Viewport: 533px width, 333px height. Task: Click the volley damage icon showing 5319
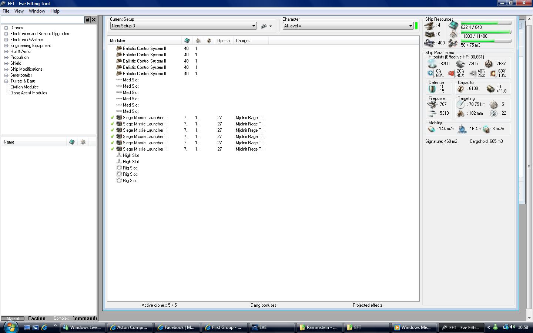pos(432,114)
